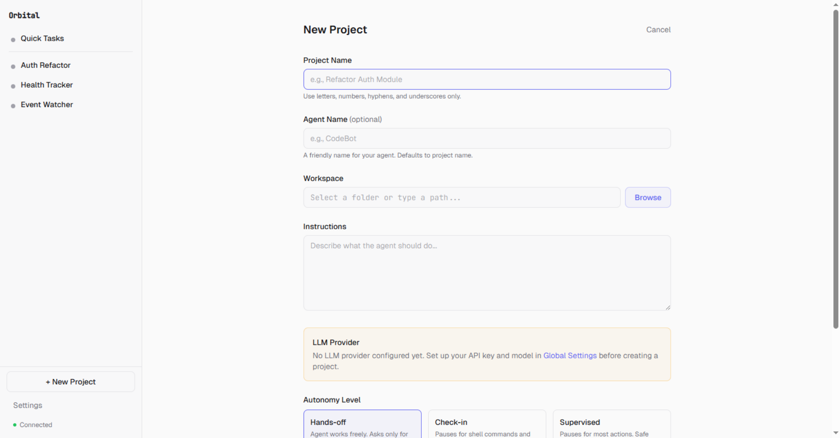Open Global Settings from the LLM warning

tap(569, 356)
